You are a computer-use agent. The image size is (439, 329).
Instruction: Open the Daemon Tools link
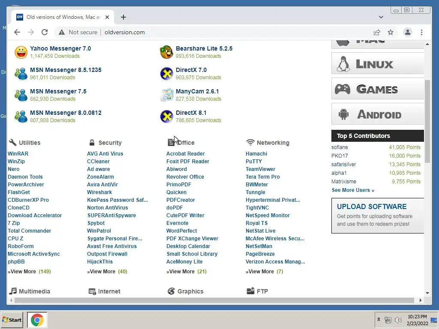click(x=25, y=177)
